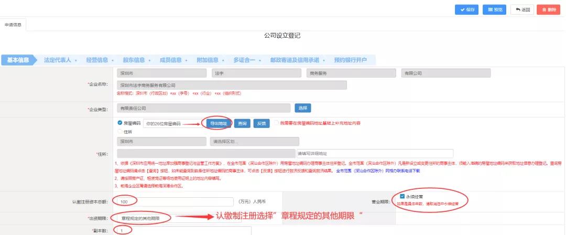
Task: Click the 导出地址 export address button
Action: [x=217, y=123]
